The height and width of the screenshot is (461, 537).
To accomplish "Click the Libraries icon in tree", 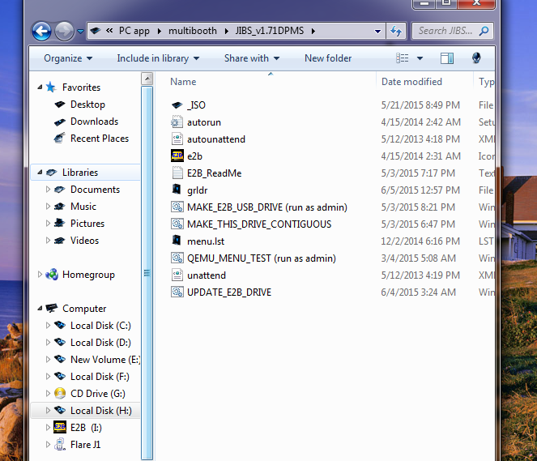I will point(52,173).
